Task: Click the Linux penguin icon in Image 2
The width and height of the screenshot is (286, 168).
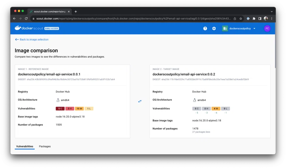Action: [x=194, y=100]
